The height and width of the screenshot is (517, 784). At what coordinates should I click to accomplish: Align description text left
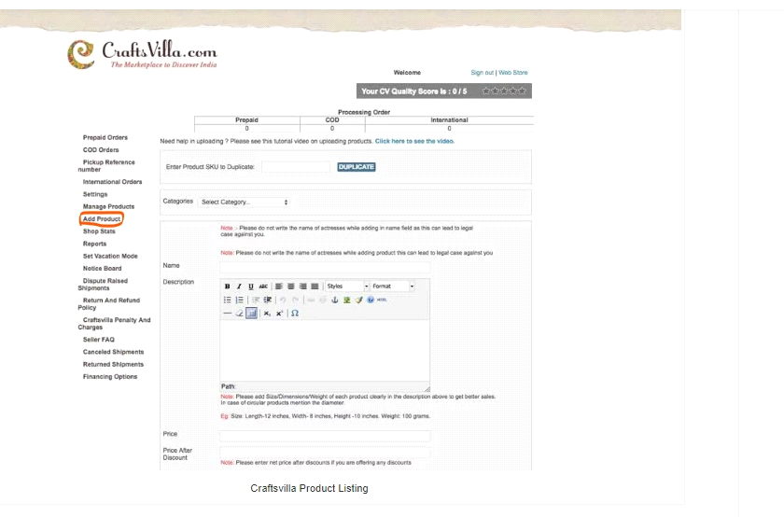point(279,286)
